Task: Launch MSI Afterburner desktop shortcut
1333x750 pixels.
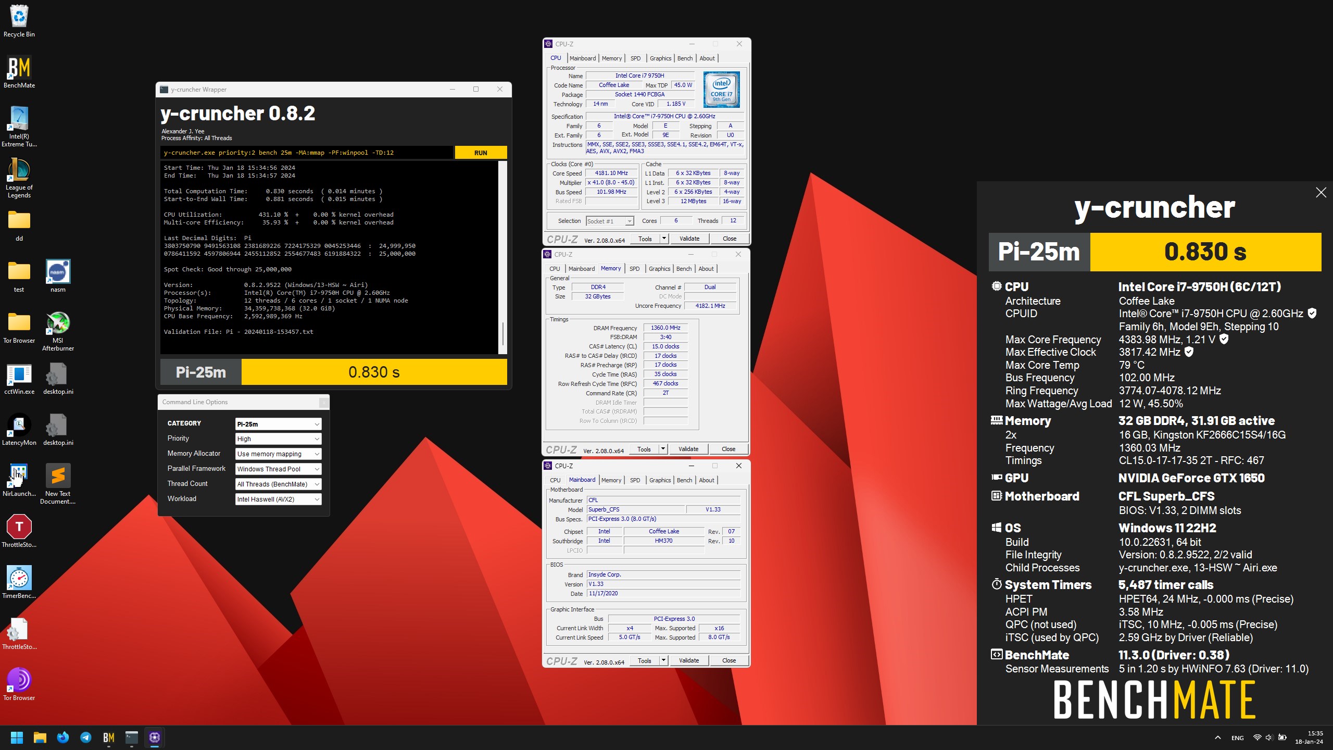Action: tap(58, 331)
